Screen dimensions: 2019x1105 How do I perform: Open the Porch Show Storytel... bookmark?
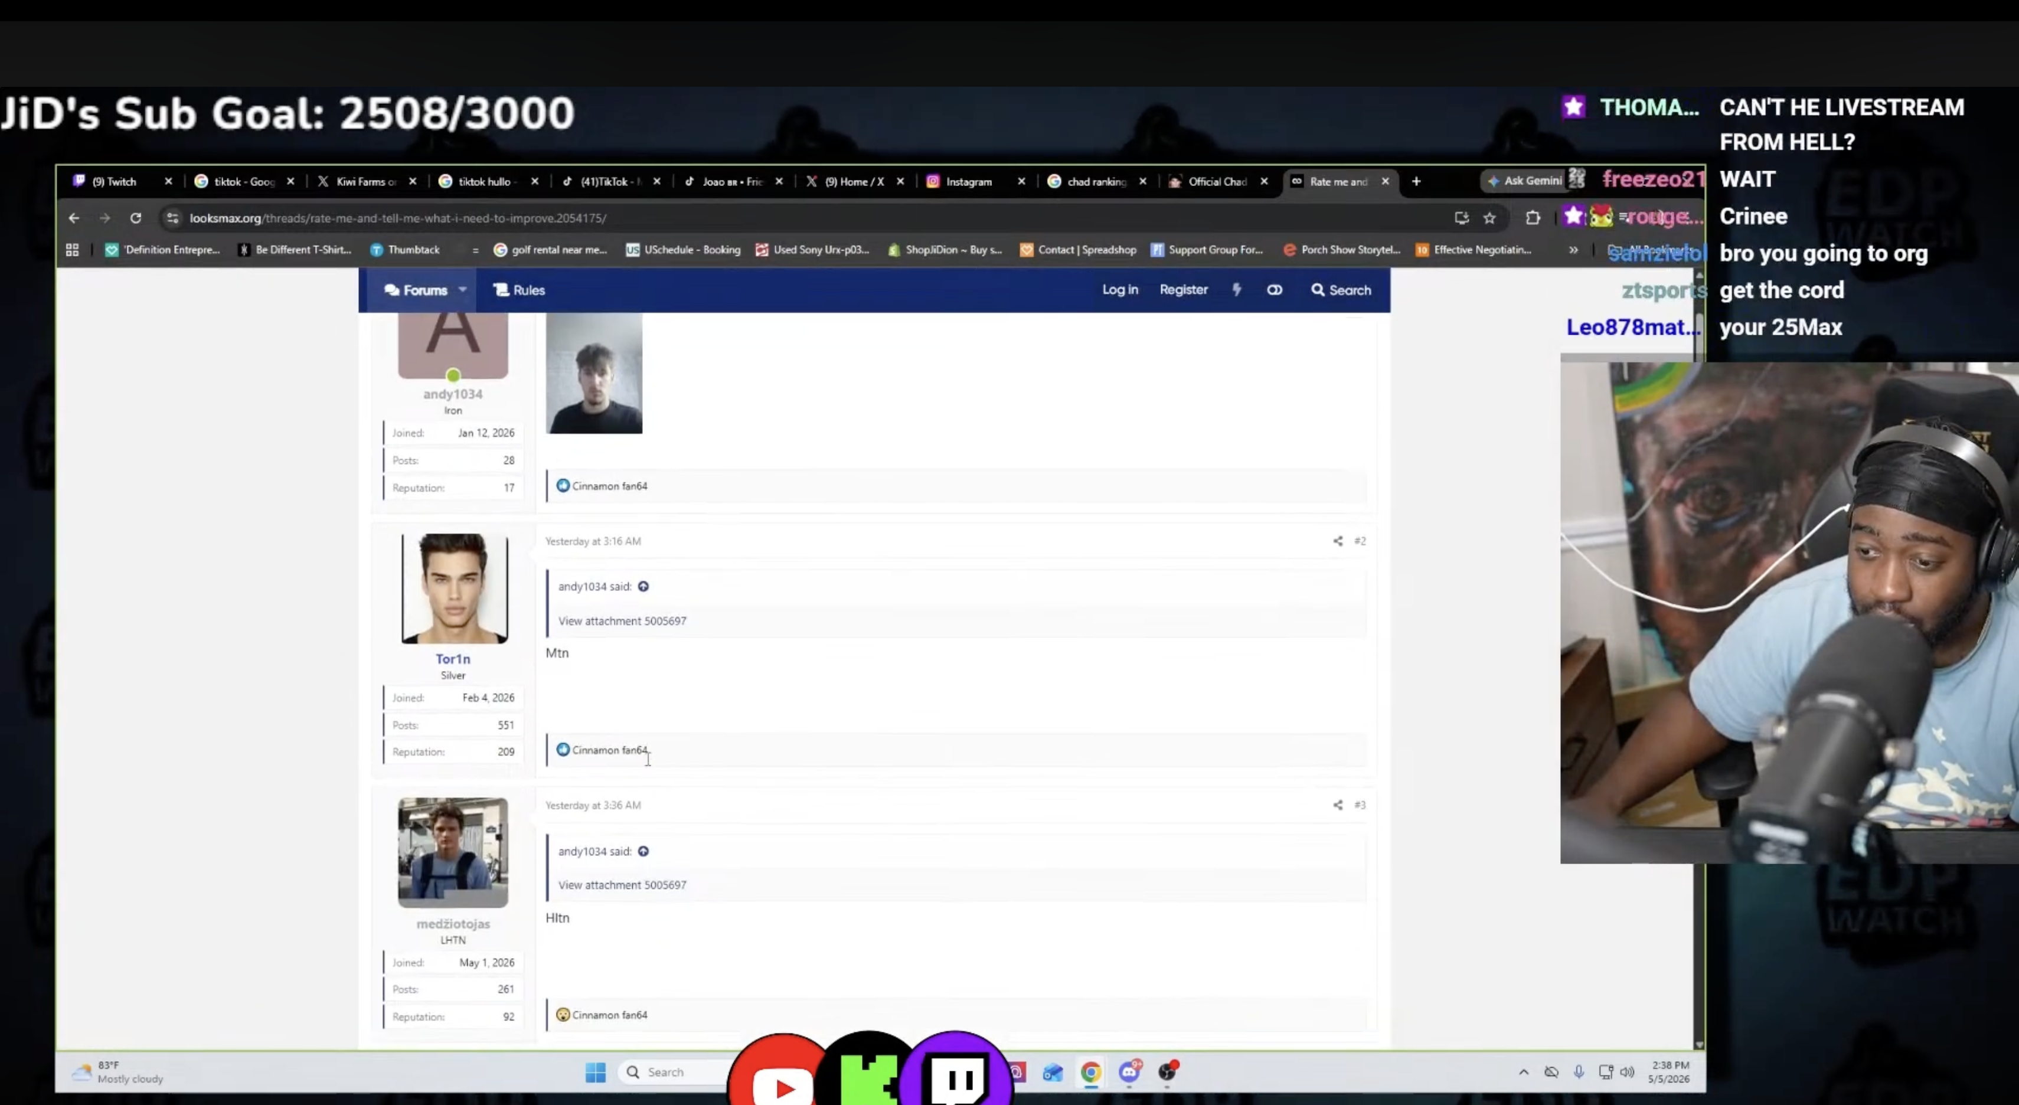click(1342, 250)
